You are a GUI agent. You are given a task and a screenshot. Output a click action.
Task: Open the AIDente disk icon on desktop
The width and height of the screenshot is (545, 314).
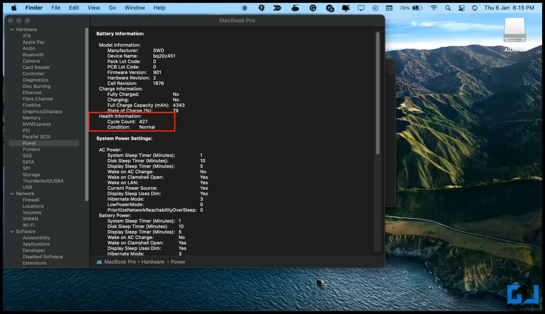[514, 31]
